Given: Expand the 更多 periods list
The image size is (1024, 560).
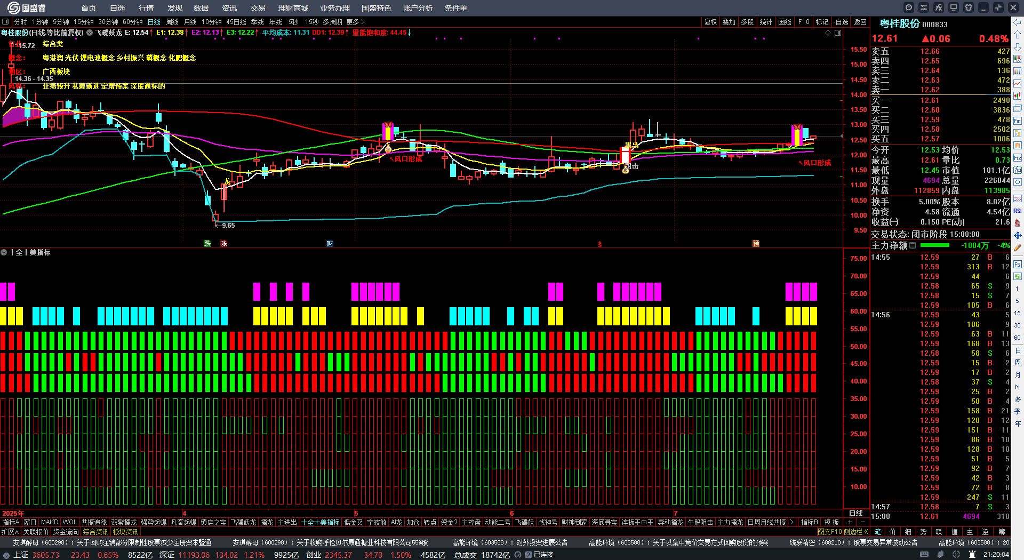Looking at the screenshot, I should [355, 22].
